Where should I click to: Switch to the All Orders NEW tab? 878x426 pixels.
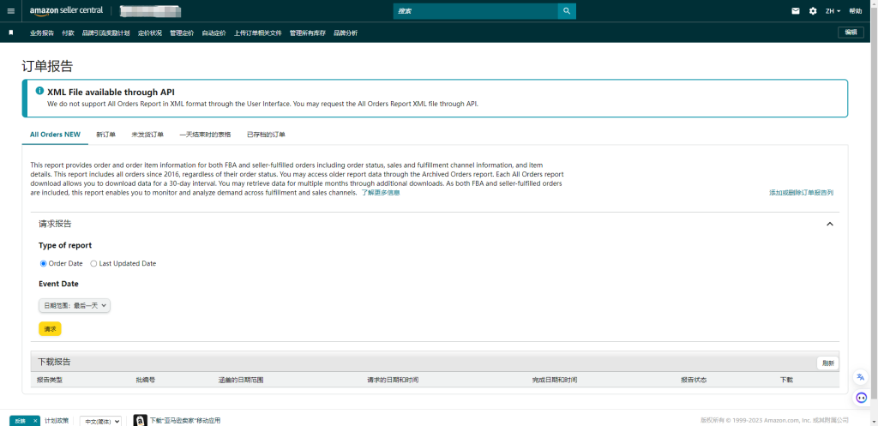click(x=55, y=135)
